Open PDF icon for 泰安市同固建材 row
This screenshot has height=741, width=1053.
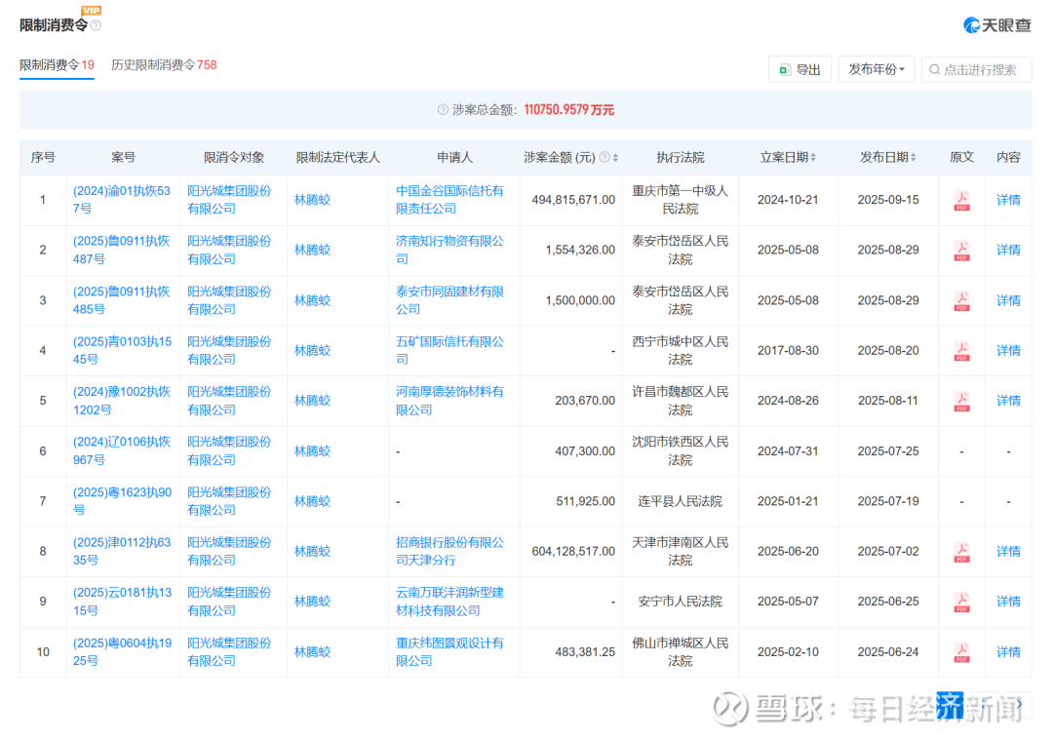pyautogui.click(x=961, y=301)
